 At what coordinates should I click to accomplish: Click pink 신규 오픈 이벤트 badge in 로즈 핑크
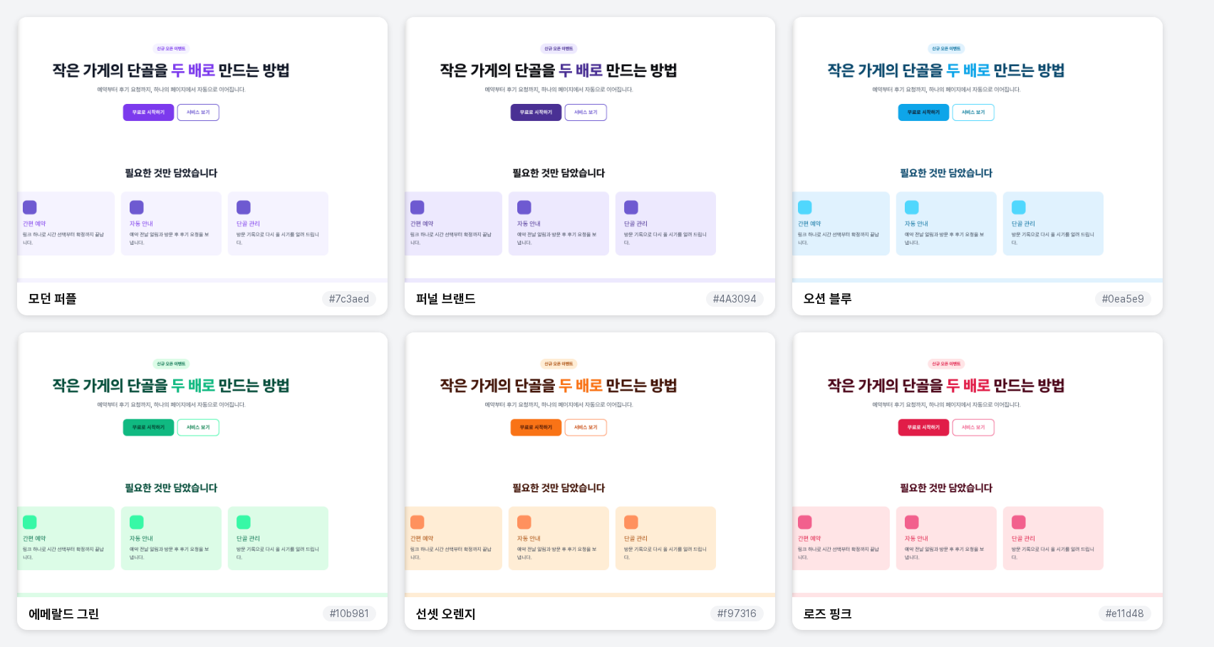pyautogui.click(x=946, y=364)
